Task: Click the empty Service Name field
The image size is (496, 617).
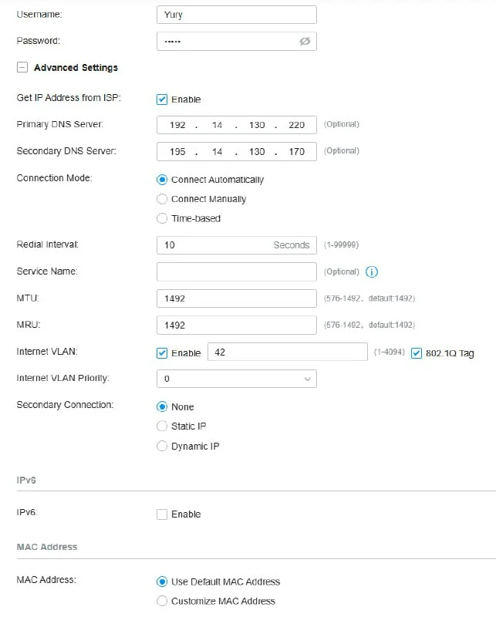Action: [x=236, y=271]
